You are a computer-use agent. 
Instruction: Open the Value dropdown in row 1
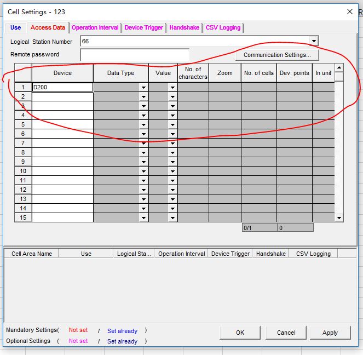172,87
